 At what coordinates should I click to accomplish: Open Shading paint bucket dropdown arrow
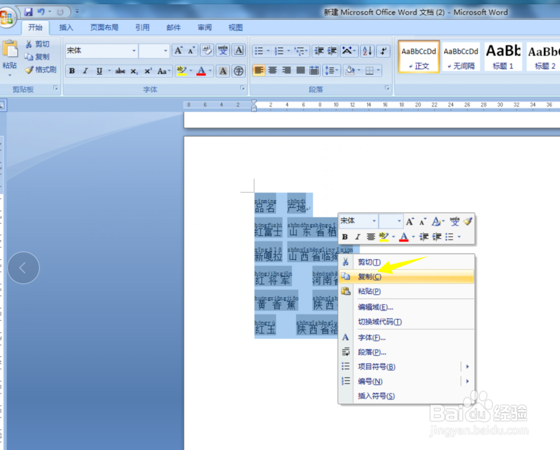[x=359, y=70]
